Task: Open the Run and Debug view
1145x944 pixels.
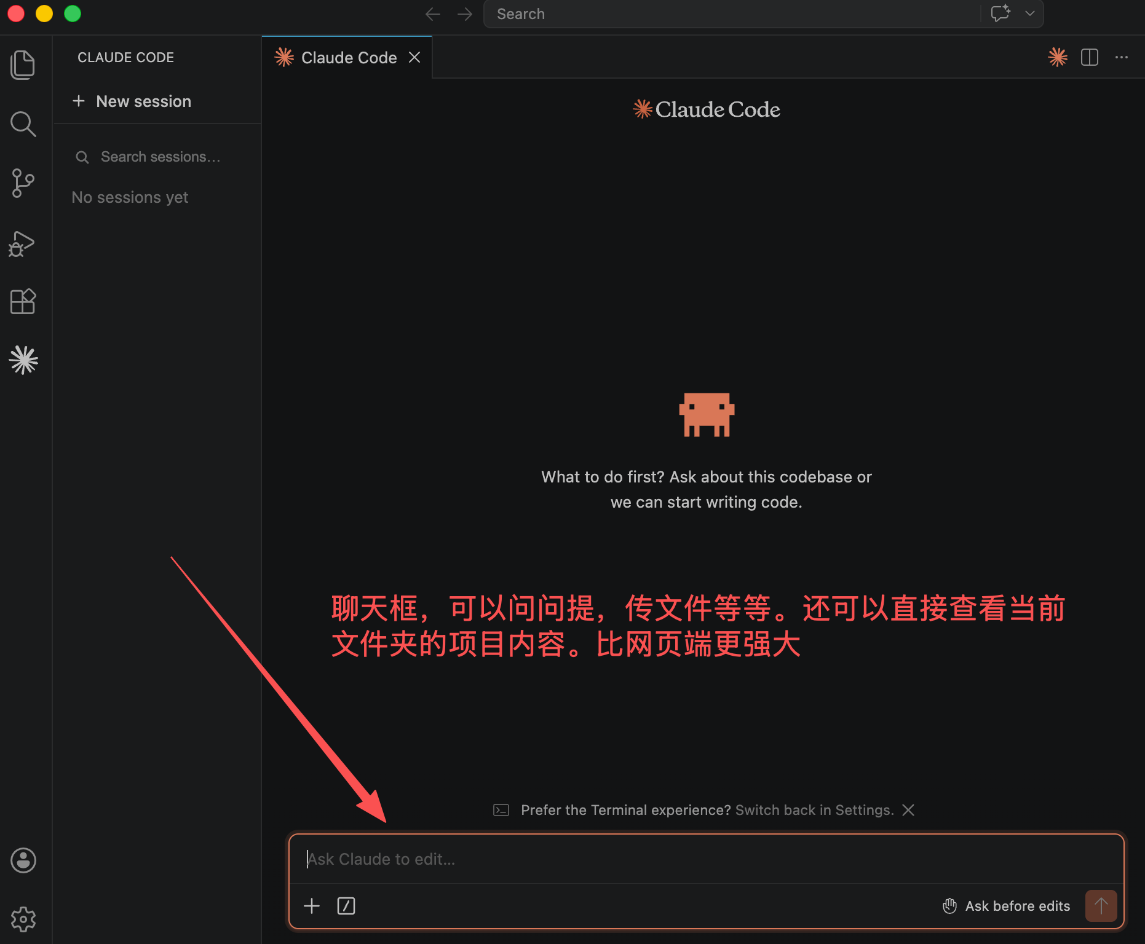Action: coord(22,243)
